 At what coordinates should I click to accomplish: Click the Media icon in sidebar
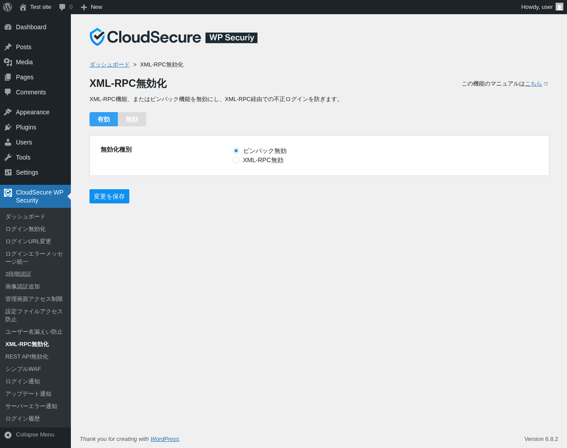click(8, 62)
